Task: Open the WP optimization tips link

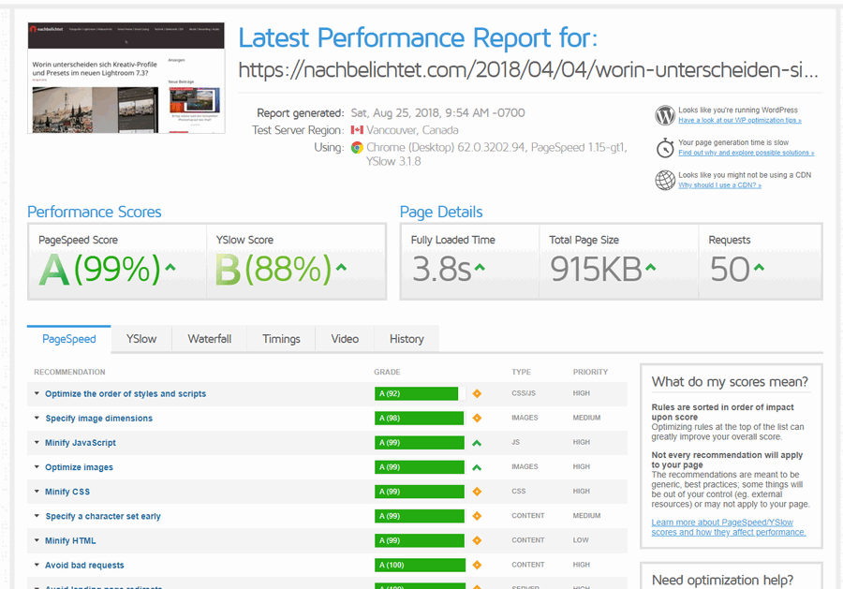Action: [739, 121]
